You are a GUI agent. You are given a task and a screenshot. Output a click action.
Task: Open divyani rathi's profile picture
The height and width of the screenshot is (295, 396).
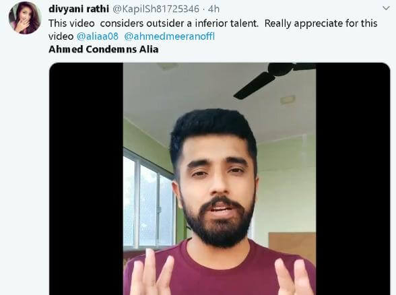25,18
